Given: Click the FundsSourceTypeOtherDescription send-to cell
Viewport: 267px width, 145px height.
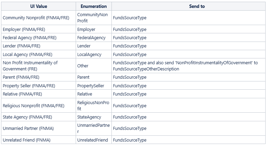Looking at the screenshot, I should 189,66.
